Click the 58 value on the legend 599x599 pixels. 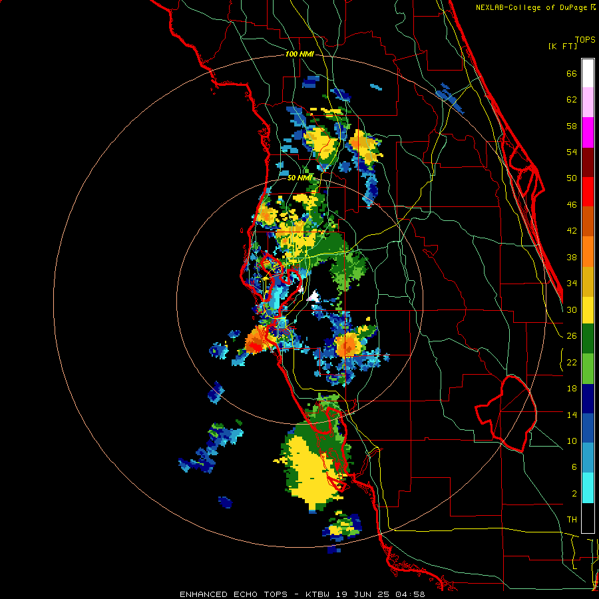(572, 126)
